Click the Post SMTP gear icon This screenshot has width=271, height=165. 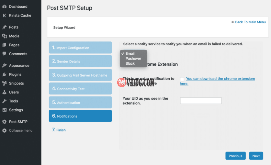pyautogui.click(x=4, y=122)
